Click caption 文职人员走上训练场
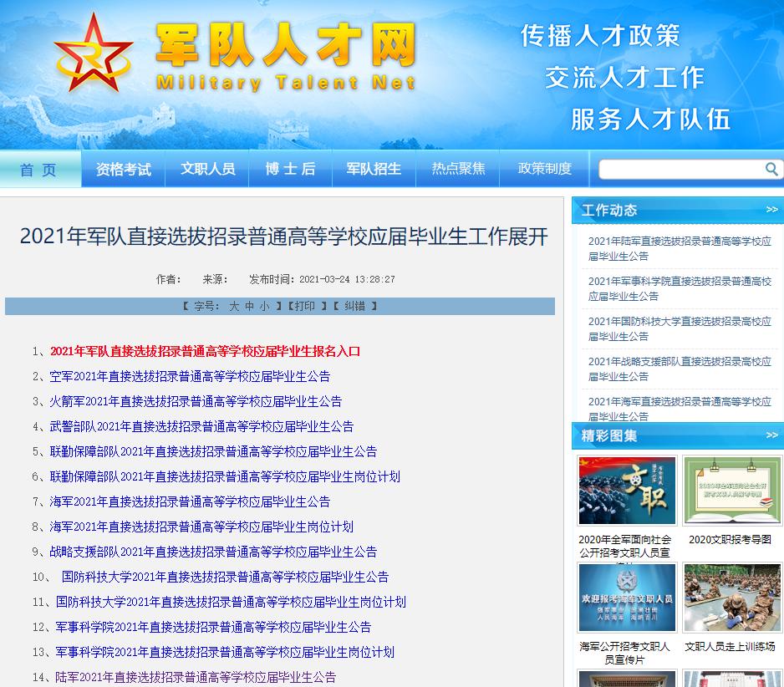This screenshot has height=687, width=784. (x=730, y=647)
